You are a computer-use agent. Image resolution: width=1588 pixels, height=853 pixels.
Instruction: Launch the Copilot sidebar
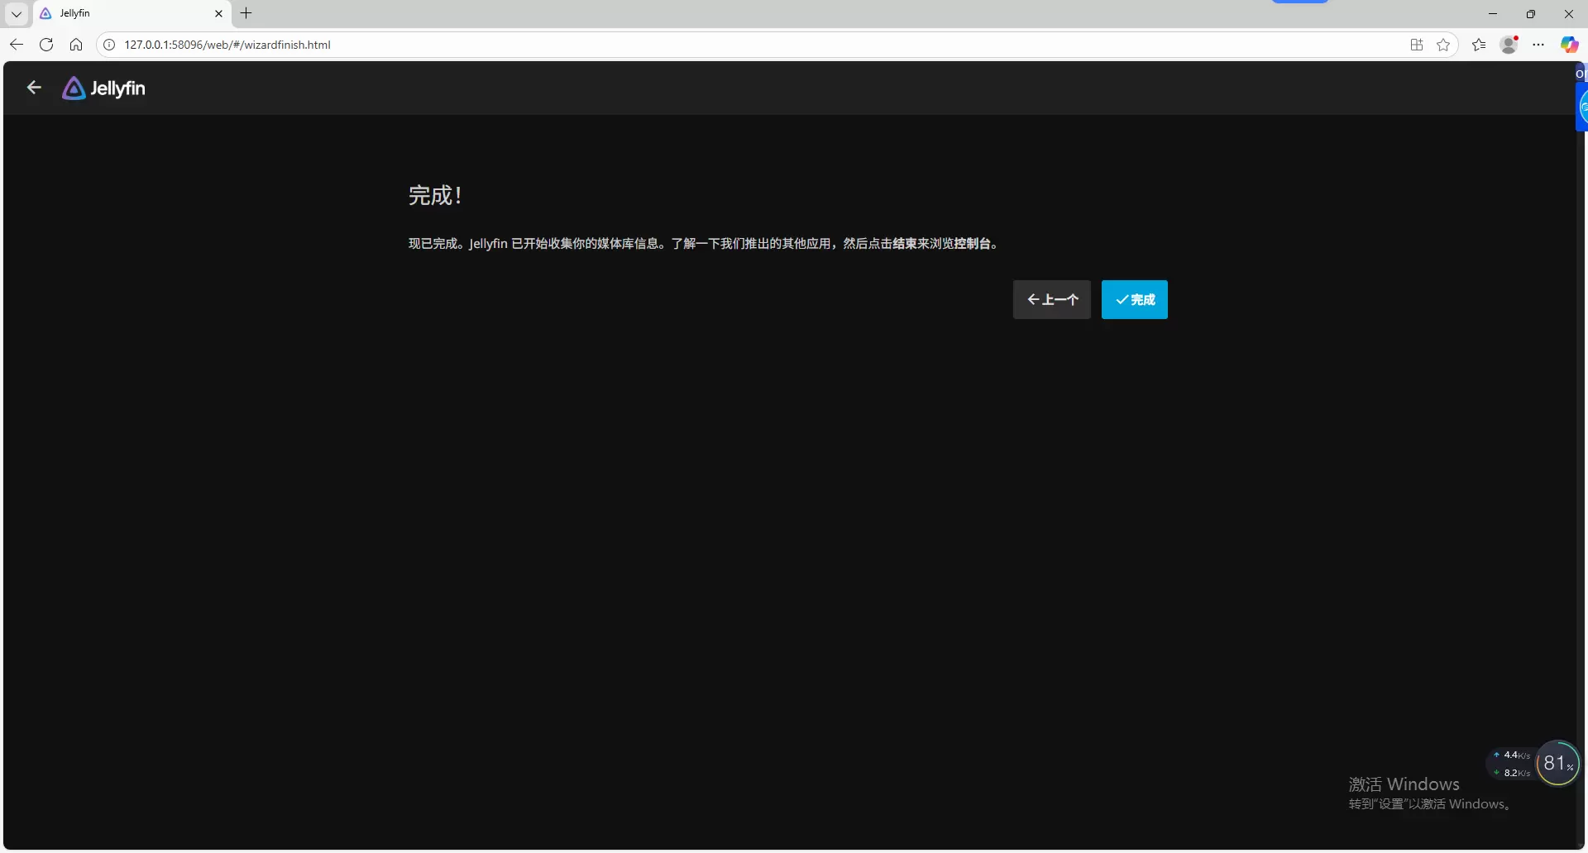point(1569,45)
